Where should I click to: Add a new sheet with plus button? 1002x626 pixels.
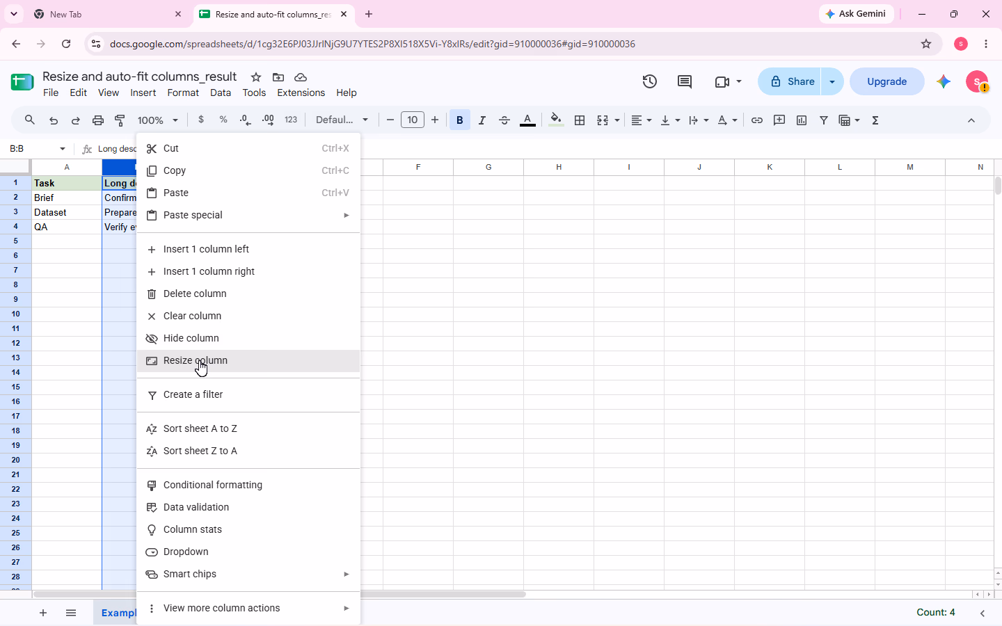pos(43,613)
